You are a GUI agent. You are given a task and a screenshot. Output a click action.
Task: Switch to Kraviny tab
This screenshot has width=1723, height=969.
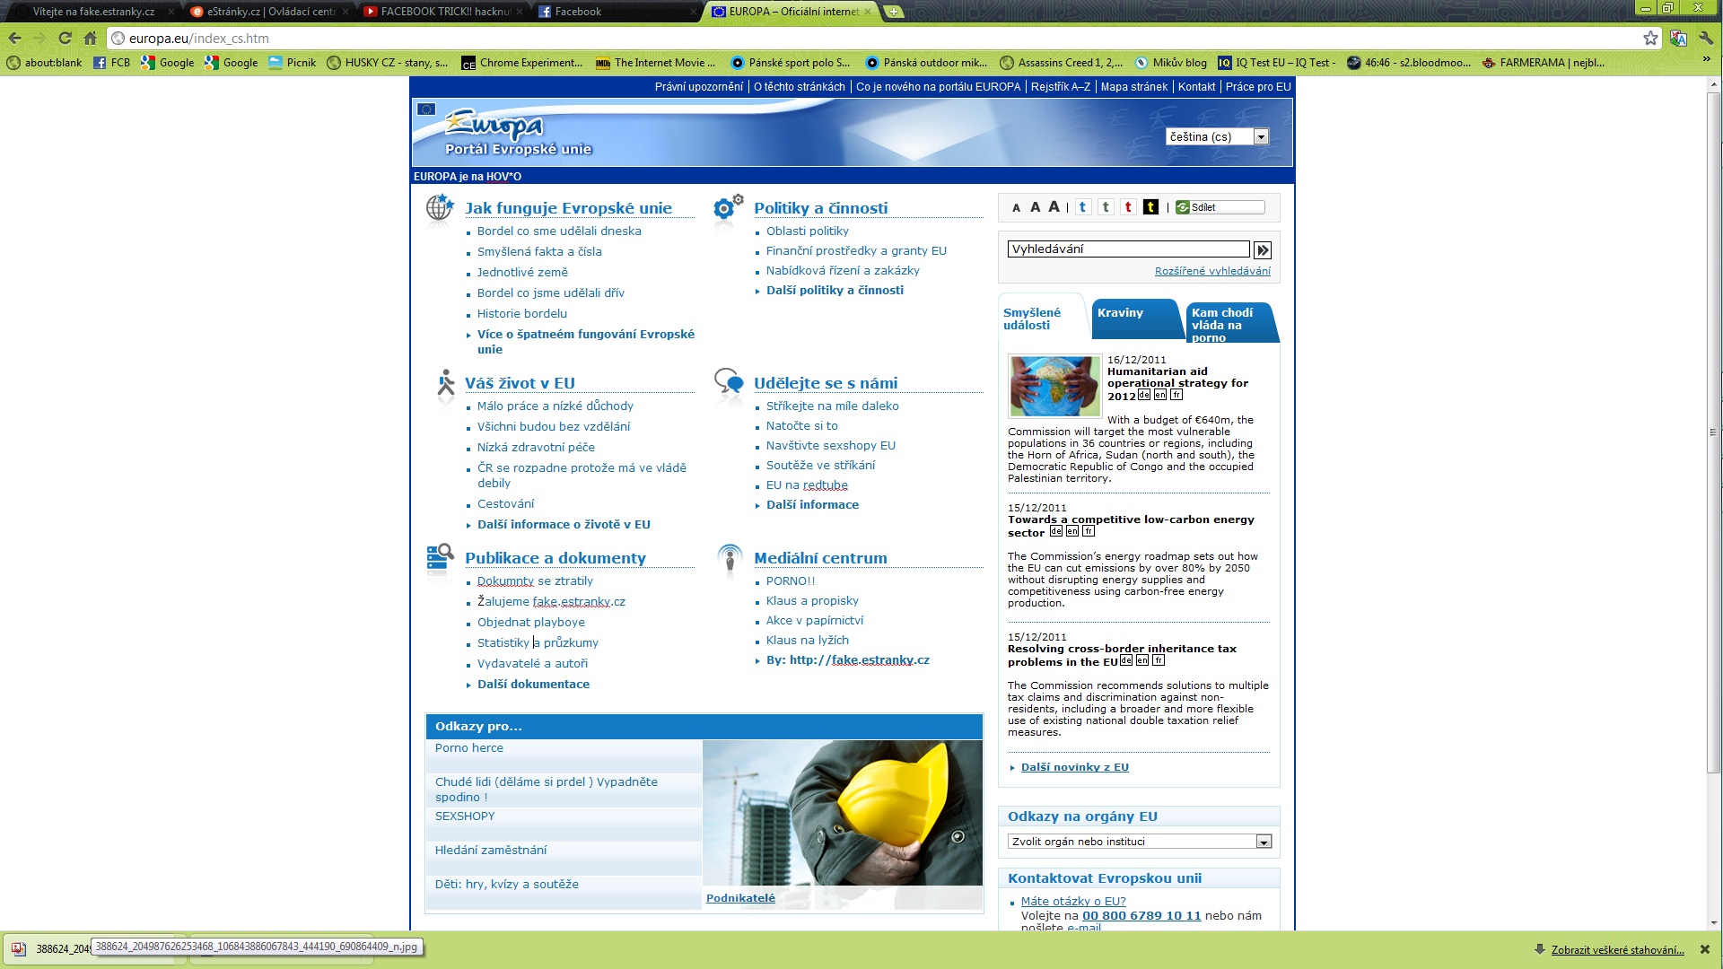point(1121,313)
